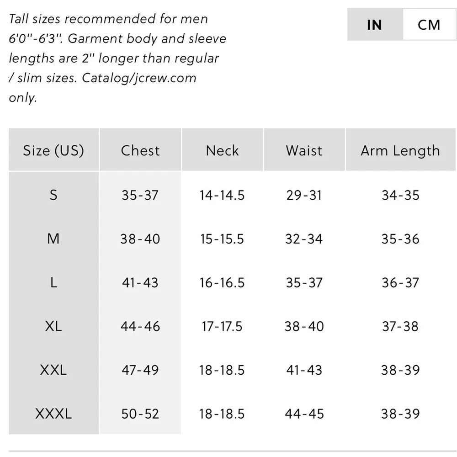Select neck value 16-16.5 for large
This screenshot has height=457, width=457.
click(222, 282)
